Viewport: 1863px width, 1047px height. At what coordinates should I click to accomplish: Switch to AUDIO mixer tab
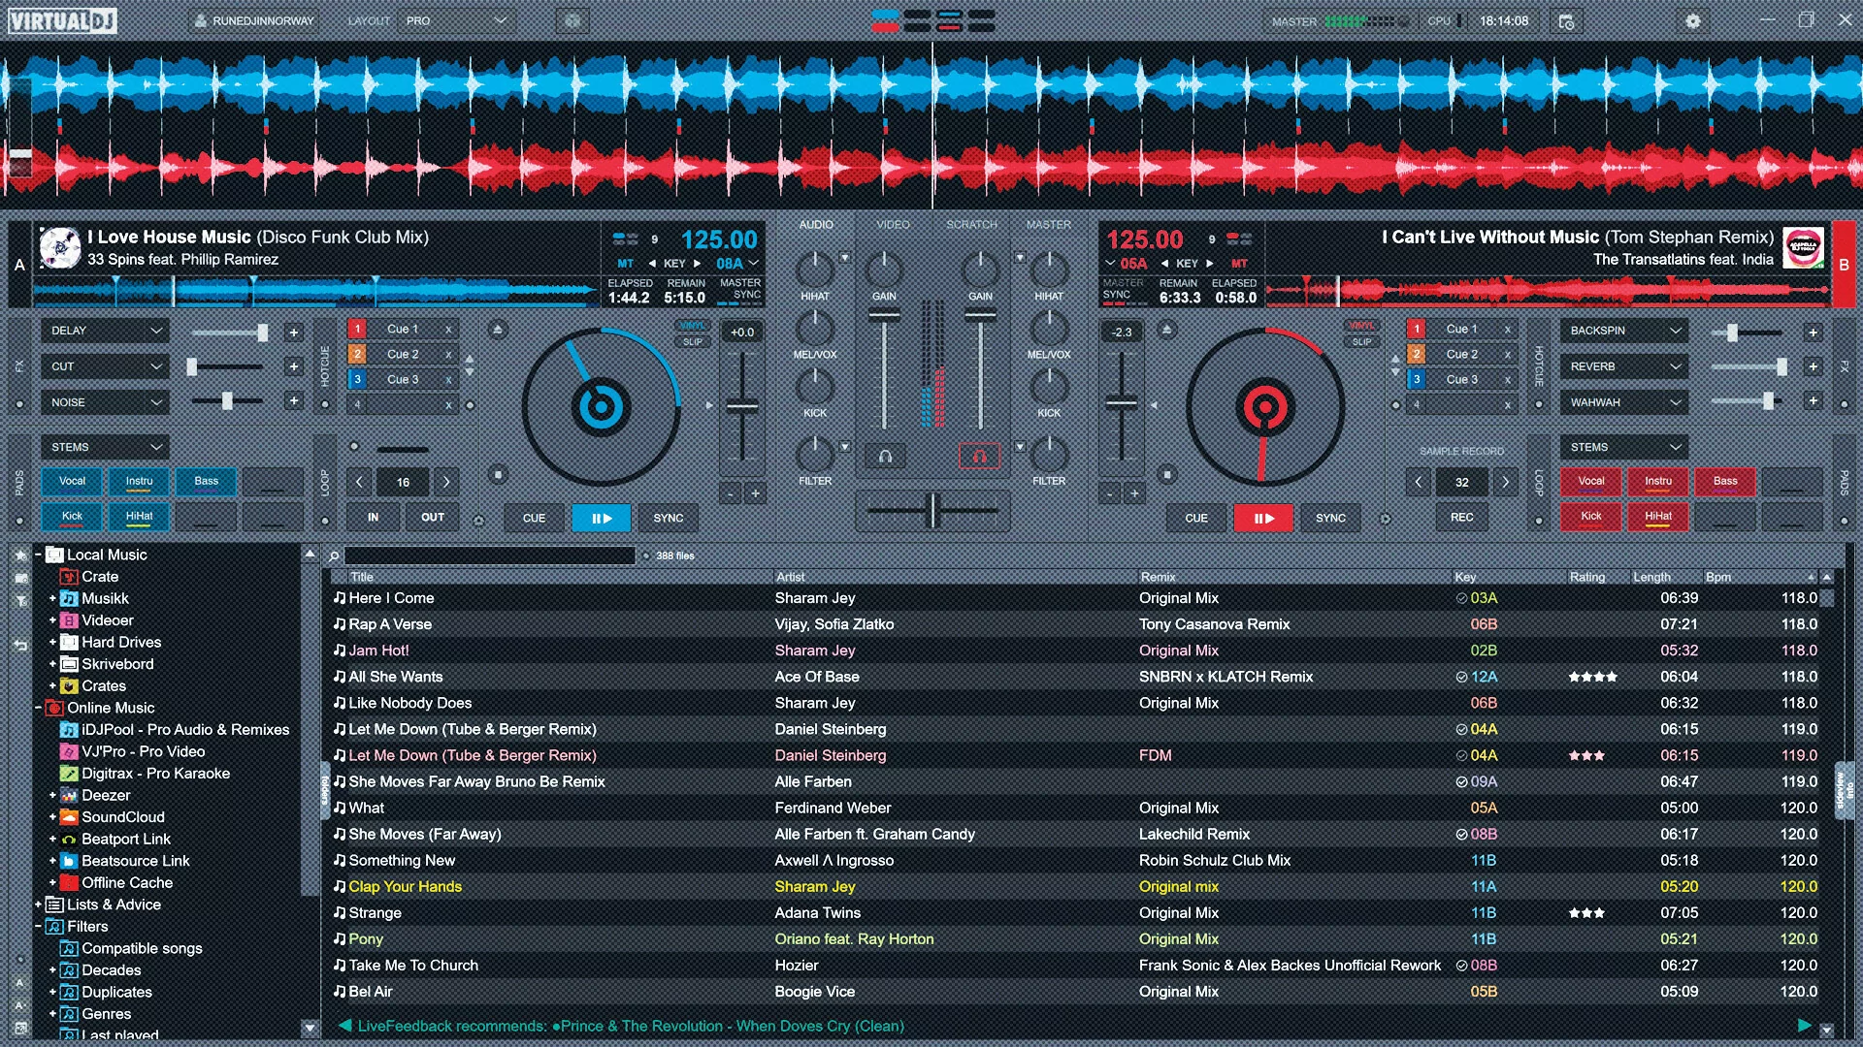[816, 225]
